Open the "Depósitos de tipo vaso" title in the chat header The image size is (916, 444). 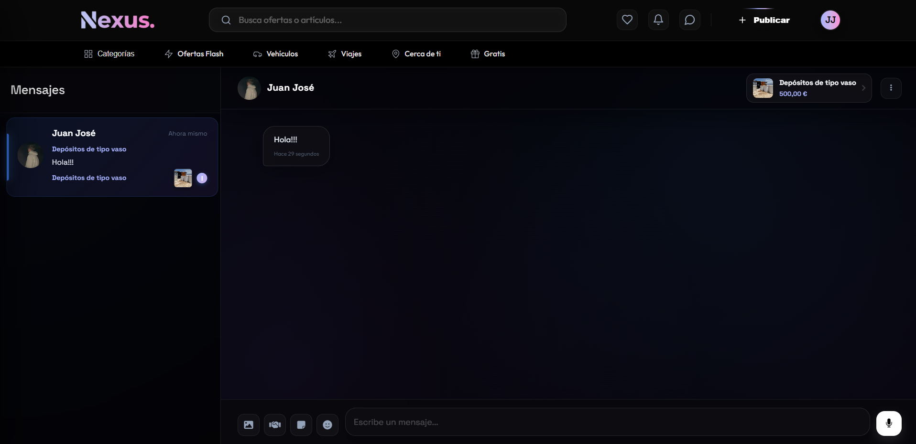[x=818, y=83]
